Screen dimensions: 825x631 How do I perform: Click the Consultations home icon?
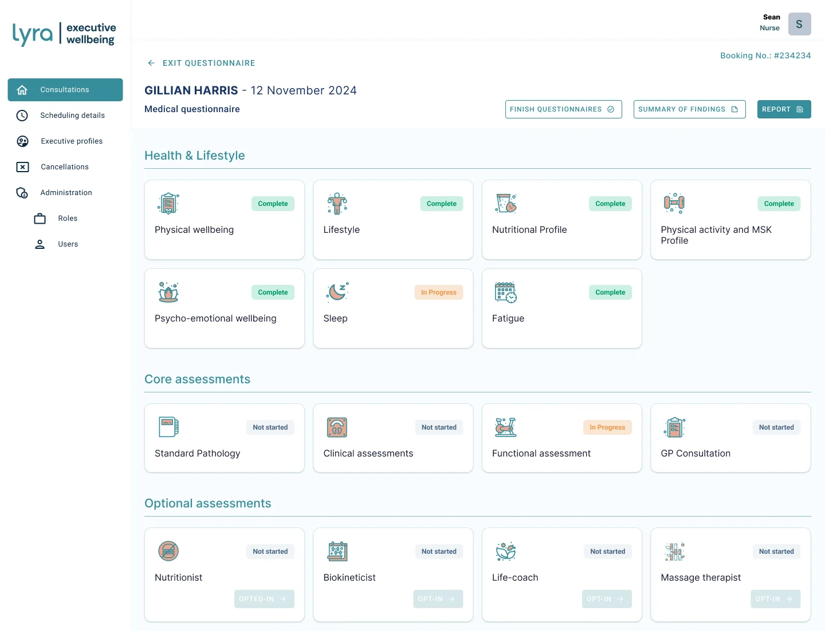pyautogui.click(x=22, y=90)
